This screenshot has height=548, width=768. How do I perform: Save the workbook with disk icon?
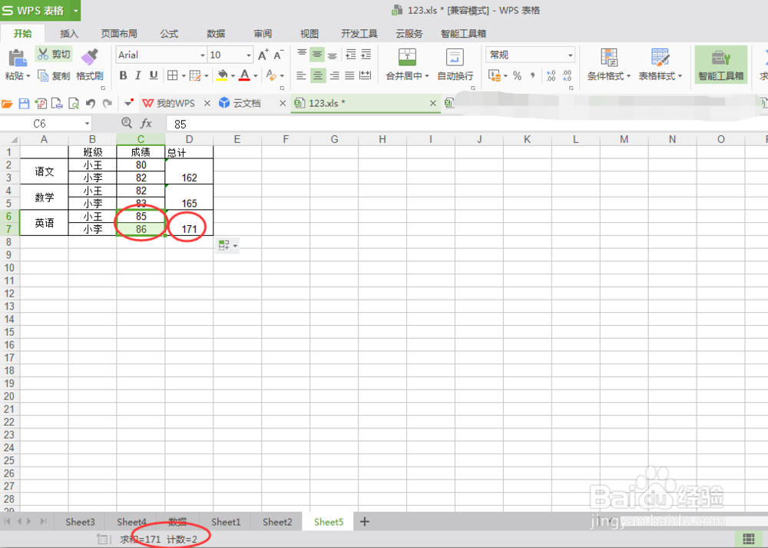tap(24, 104)
